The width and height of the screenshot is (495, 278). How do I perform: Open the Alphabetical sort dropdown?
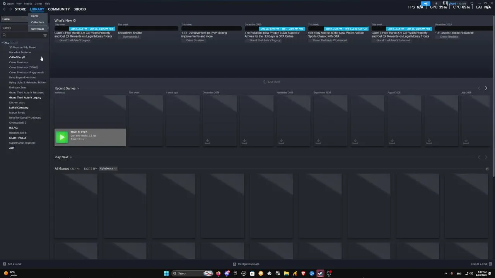[x=108, y=169]
